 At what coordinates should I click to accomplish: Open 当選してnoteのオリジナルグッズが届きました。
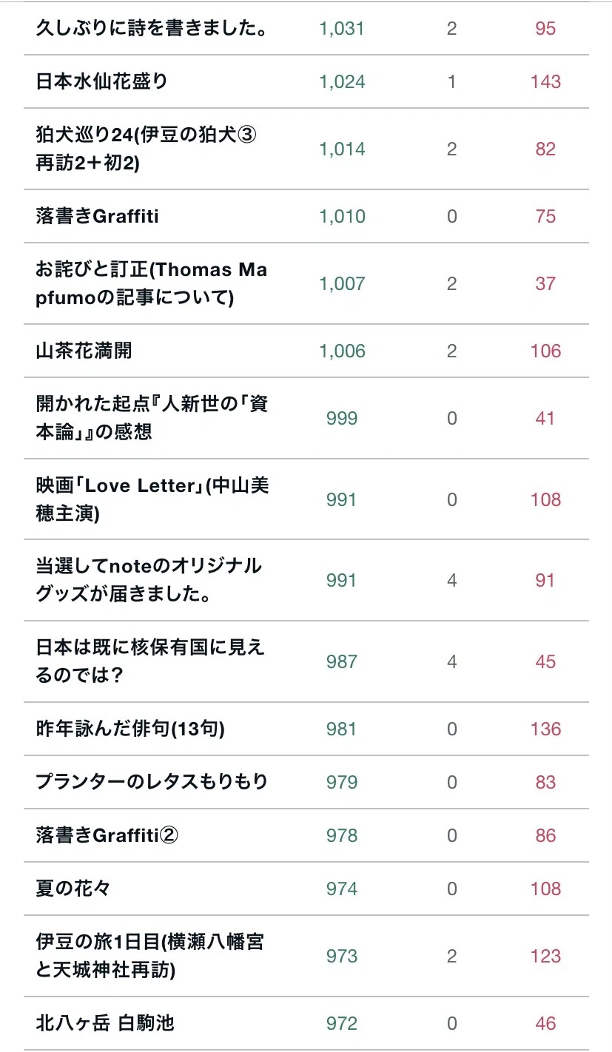[x=149, y=580]
